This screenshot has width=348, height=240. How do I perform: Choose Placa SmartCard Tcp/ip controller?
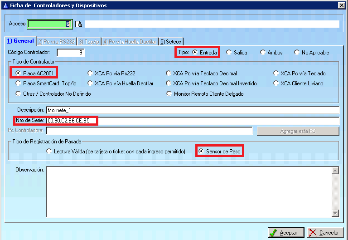coord(18,83)
